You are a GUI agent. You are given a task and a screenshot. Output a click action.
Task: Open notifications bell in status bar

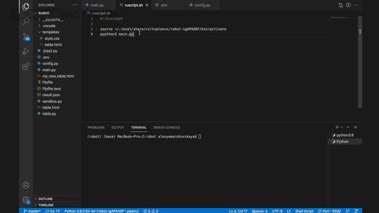[x=356, y=211]
